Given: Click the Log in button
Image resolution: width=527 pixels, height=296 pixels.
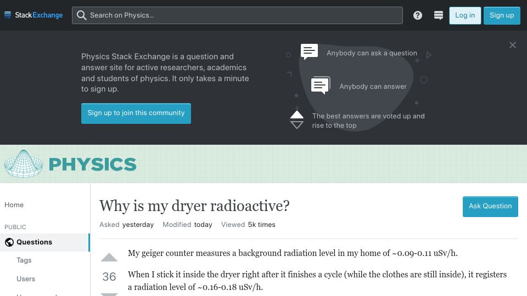Looking at the screenshot, I should [x=465, y=15].
